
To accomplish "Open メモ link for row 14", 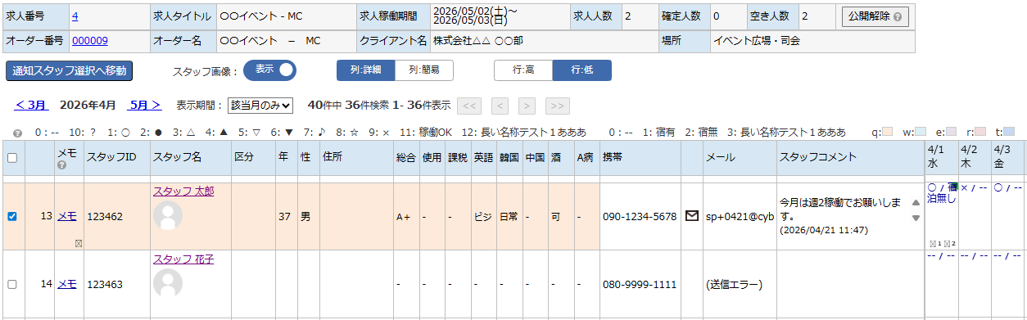I will click(x=67, y=284).
